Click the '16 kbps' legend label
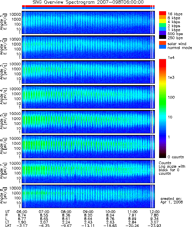 175,14
